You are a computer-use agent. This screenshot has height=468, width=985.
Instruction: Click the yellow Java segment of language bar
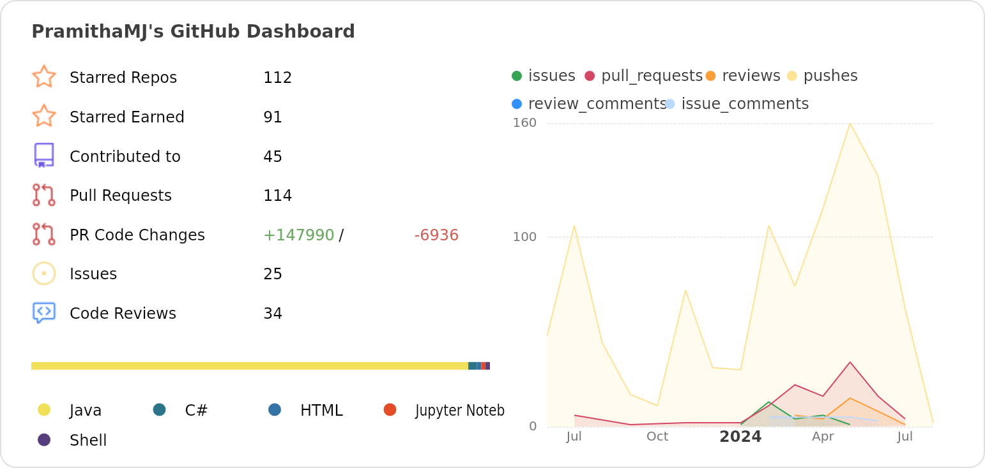pos(250,366)
